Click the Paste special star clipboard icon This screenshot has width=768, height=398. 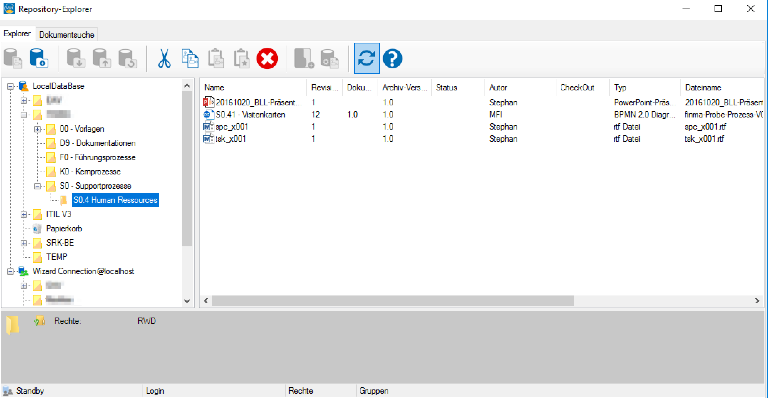point(242,58)
